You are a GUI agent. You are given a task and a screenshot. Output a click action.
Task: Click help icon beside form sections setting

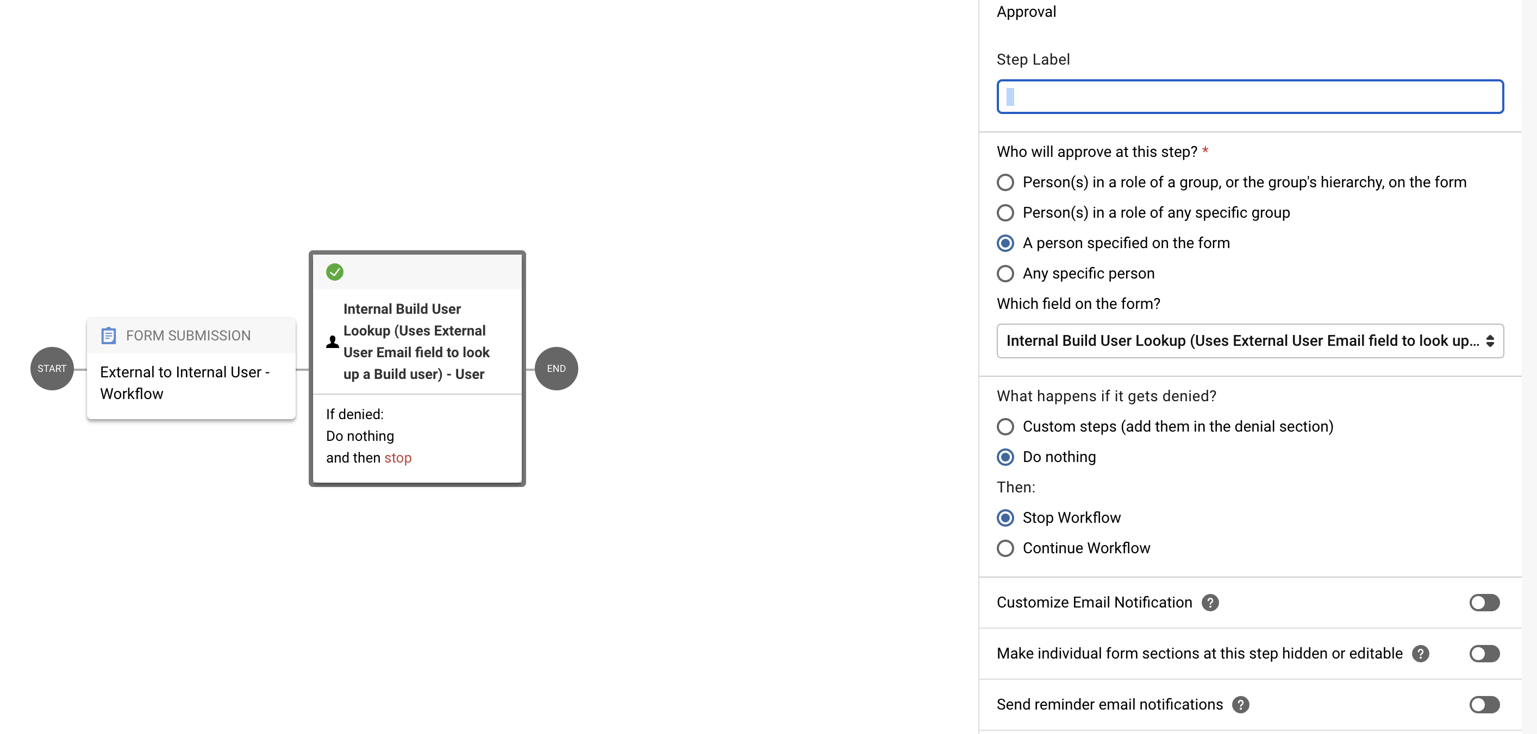point(1421,654)
